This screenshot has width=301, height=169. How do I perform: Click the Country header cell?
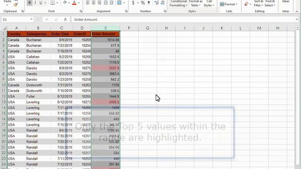[x=16, y=34]
